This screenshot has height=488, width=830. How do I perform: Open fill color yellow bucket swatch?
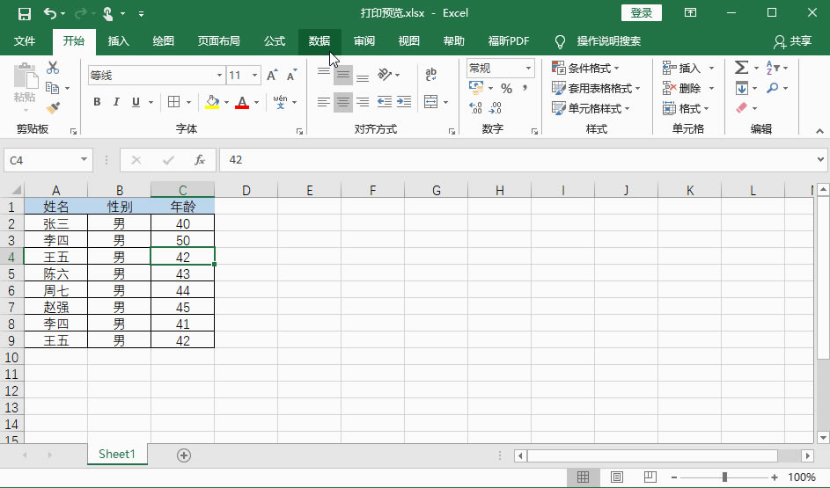(x=212, y=101)
